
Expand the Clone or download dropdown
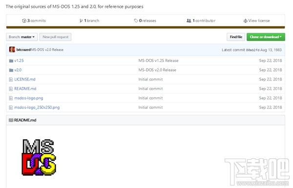point(266,37)
